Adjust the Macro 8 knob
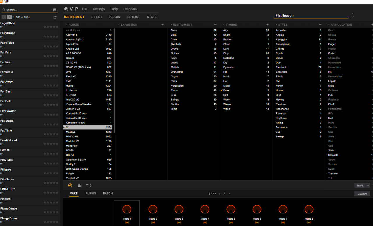The image size is (373, 226). tap(309, 209)
